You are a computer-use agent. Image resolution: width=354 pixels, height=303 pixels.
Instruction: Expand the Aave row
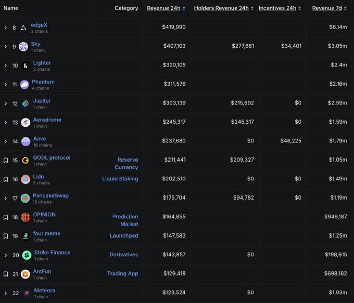click(x=5, y=141)
